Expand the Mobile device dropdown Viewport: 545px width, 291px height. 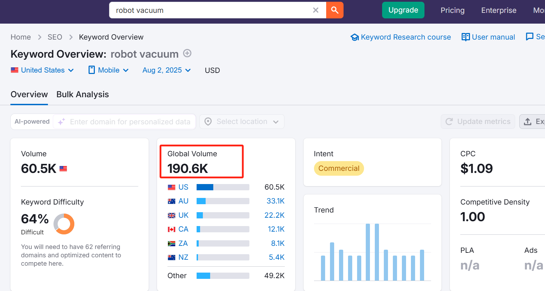(x=108, y=70)
